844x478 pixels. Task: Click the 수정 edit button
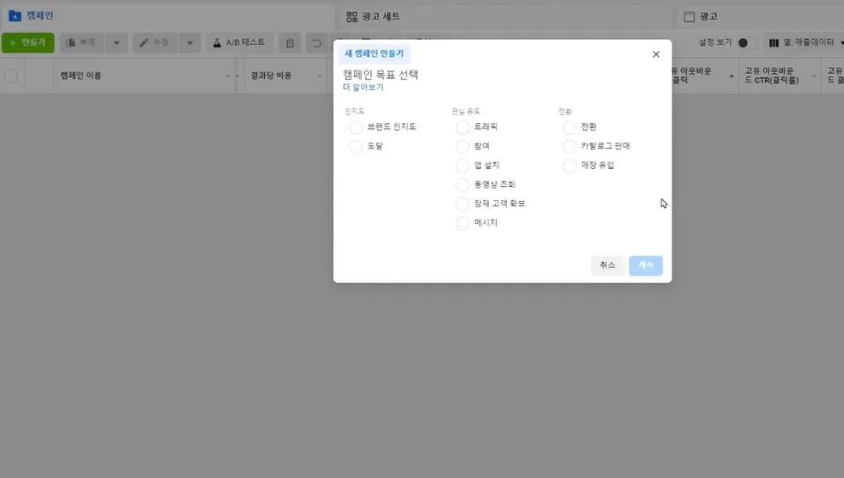click(155, 42)
